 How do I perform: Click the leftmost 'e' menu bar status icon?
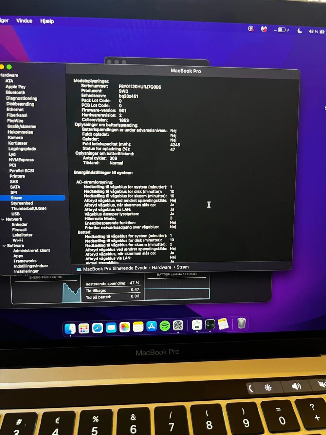click(251, 29)
